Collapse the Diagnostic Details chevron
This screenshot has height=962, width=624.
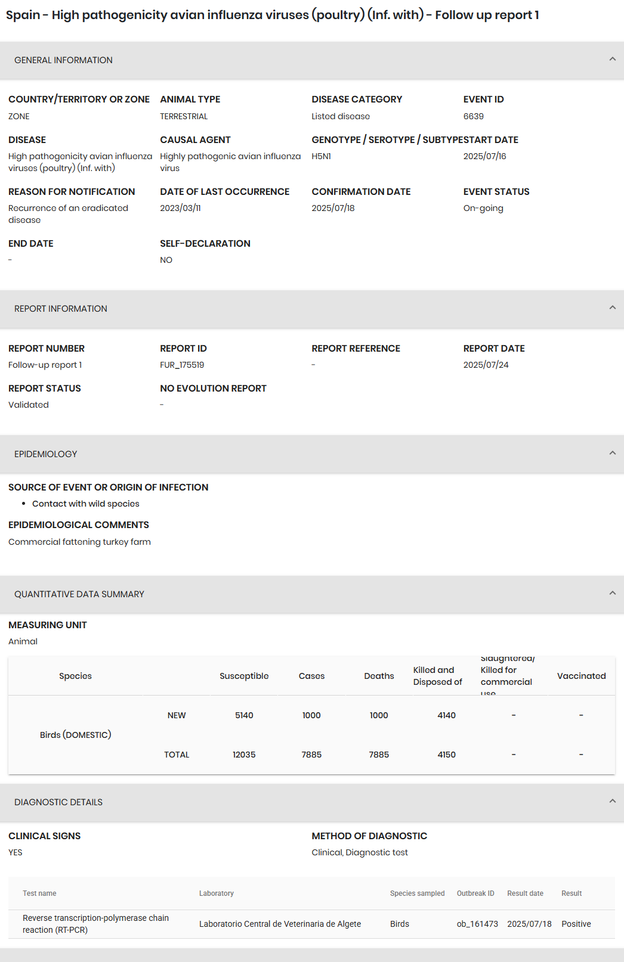[612, 801]
